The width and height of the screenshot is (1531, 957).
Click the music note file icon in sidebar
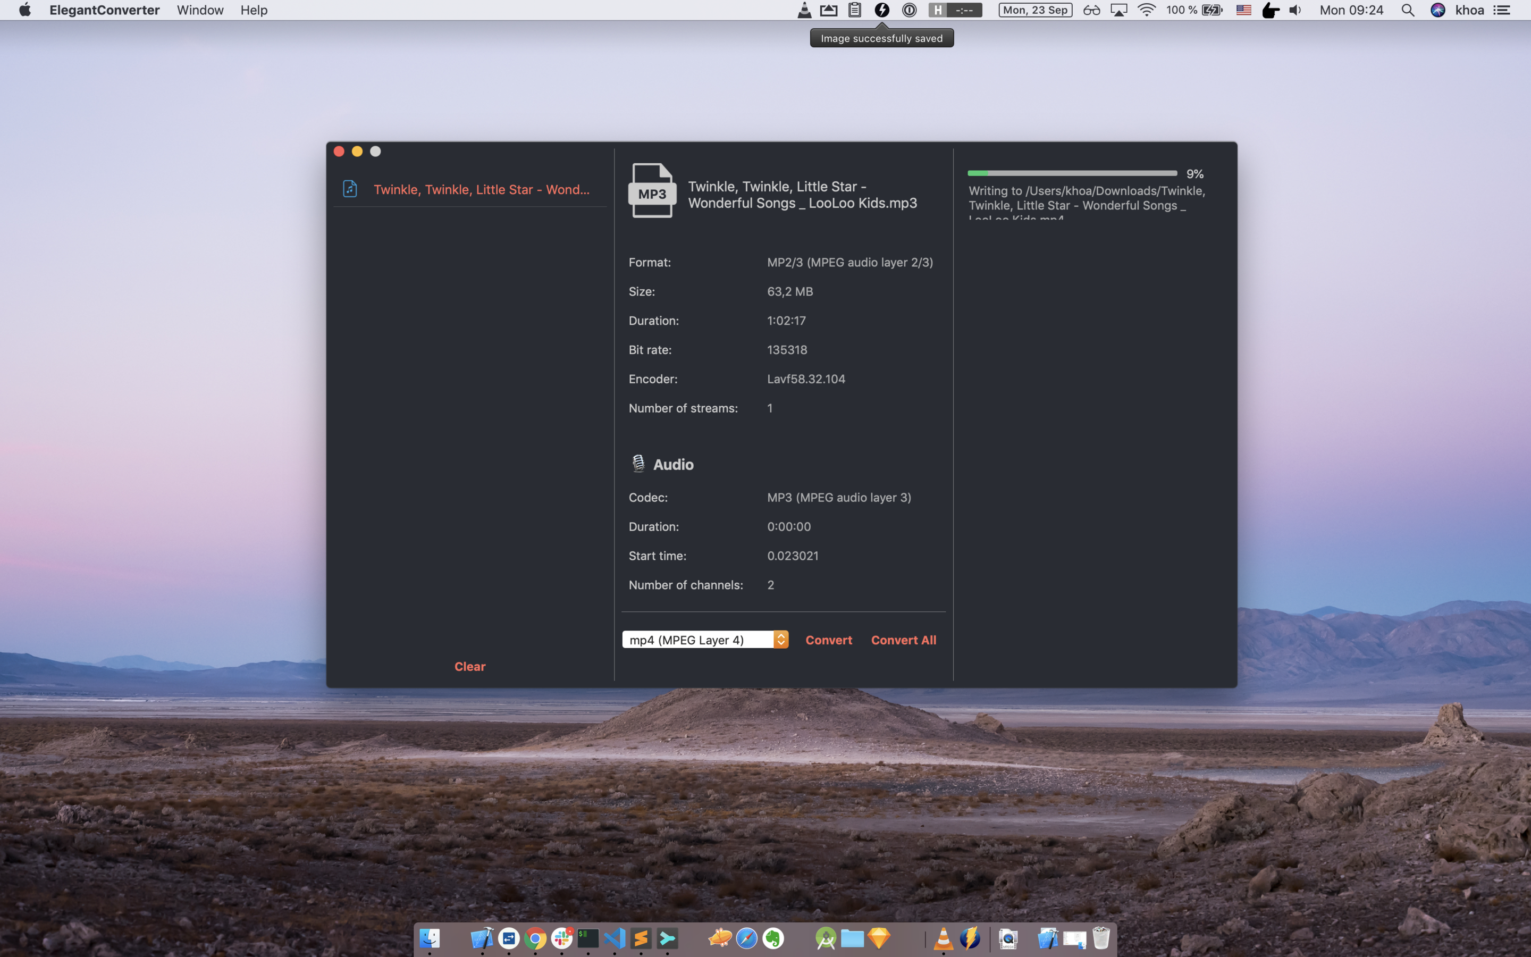coord(350,189)
